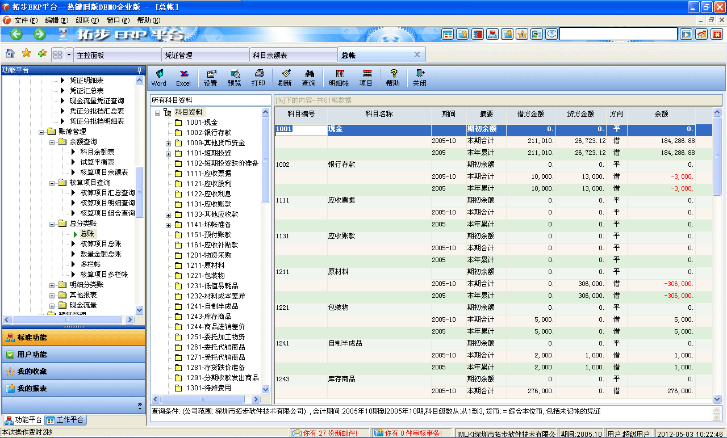Viewport: 727px width, 438px height.
Task: Open the 预览 preview tool
Action: [x=235, y=77]
